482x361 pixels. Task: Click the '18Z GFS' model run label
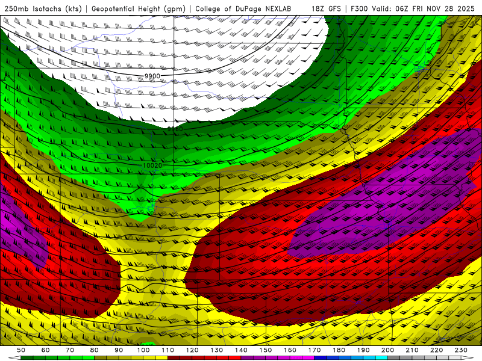[326, 8]
